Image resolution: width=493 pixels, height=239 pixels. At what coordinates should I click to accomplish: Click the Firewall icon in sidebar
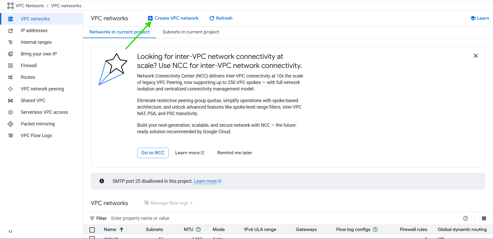click(x=10, y=66)
